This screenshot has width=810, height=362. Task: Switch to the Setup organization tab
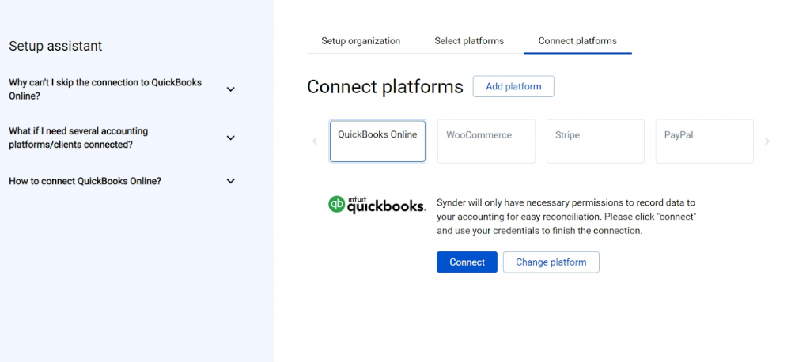click(361, 41)
